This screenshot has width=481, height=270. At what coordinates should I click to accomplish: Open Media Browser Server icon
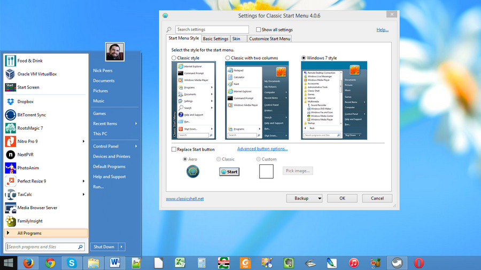[x=11, y=208]
